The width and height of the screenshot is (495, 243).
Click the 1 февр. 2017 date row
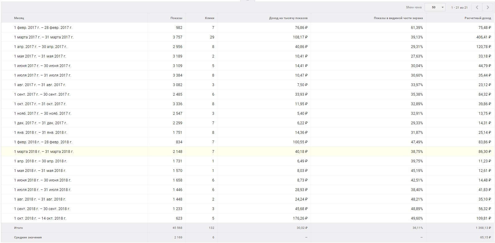pyautogui.click(x=43, y=28)
